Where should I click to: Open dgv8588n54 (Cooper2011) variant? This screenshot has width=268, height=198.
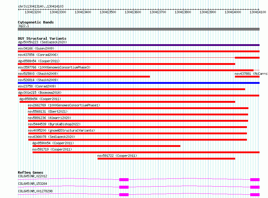(x=39, y=61)
